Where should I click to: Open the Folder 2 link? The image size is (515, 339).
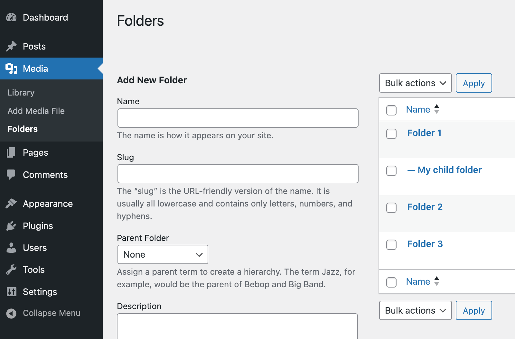(425, 207)
